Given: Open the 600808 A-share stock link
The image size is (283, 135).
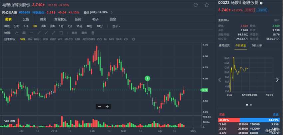Looking at the screenshot, I should [x=24, y=12].
